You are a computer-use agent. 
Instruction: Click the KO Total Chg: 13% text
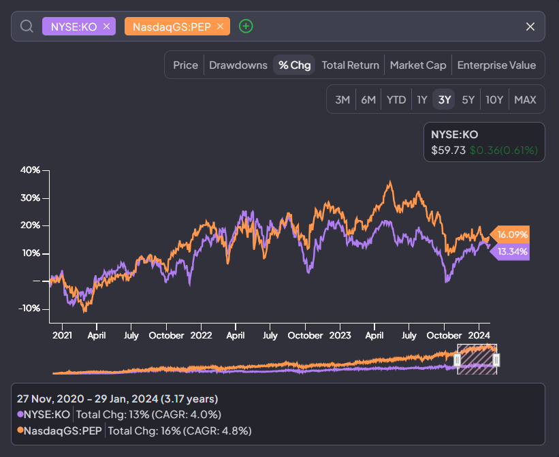tap(148, 415)
